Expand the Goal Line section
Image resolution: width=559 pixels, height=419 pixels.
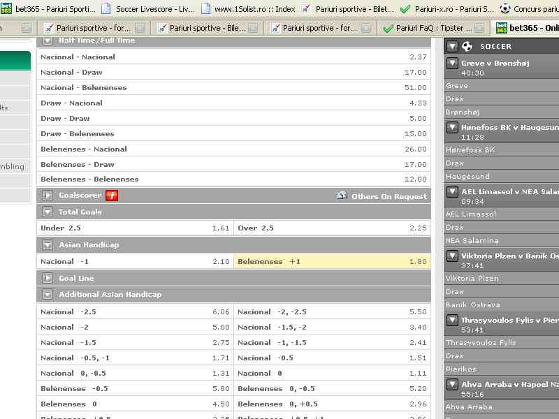pyautogui.click(x=48, y=278)
